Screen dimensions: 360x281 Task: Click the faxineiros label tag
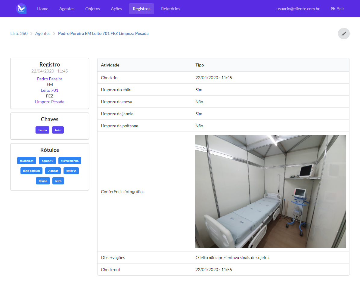[x=27, y=161]
